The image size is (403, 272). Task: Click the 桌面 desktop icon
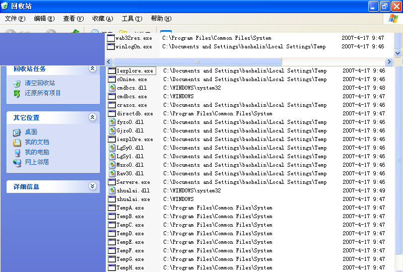point(17,132)
